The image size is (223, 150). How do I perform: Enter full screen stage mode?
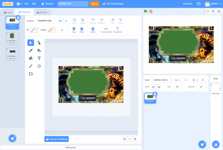[219, 12]
